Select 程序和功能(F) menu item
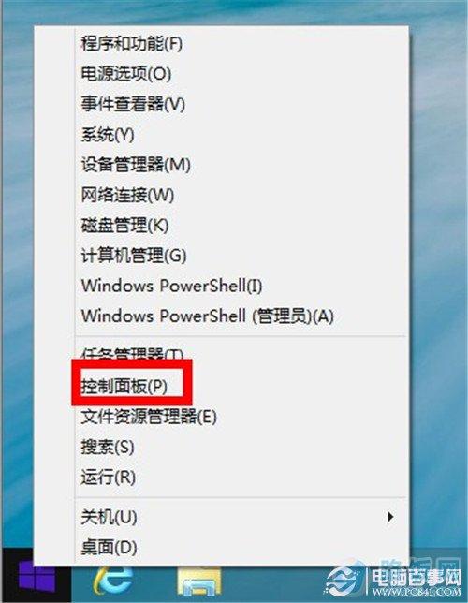 (131, 43)
